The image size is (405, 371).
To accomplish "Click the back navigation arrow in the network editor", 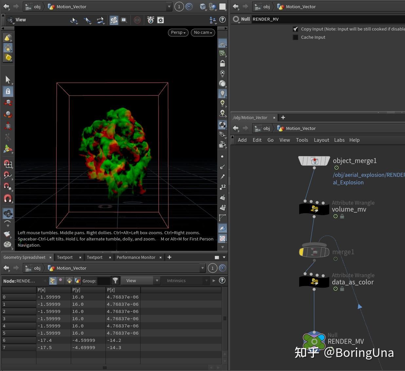I will 236,128.
